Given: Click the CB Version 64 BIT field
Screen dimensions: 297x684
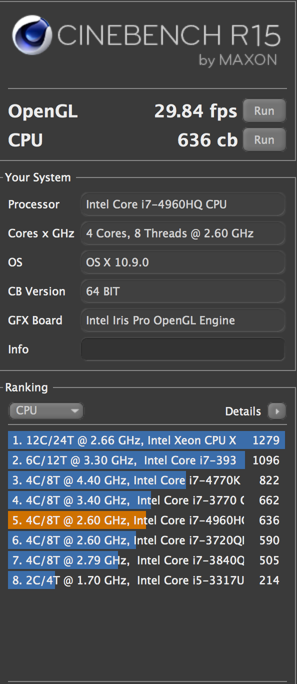Looking at the screenshot, I should coord(183,291).
